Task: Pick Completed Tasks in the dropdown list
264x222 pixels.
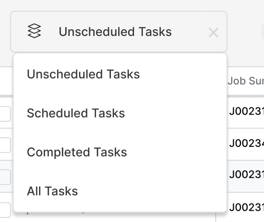Action: coord(120,152)
